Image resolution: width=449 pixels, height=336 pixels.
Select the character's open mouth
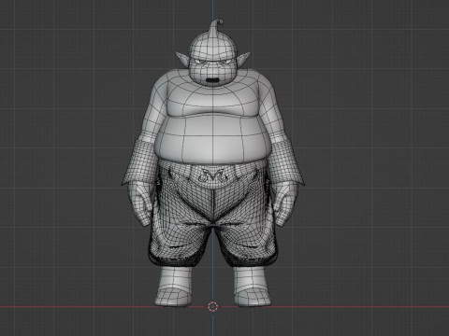pos(212,80)
